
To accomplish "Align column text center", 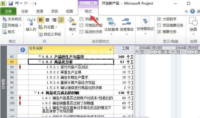I will (47, 20).
